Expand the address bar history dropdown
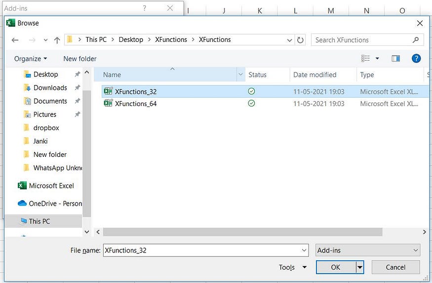 (x=289, y=40)
